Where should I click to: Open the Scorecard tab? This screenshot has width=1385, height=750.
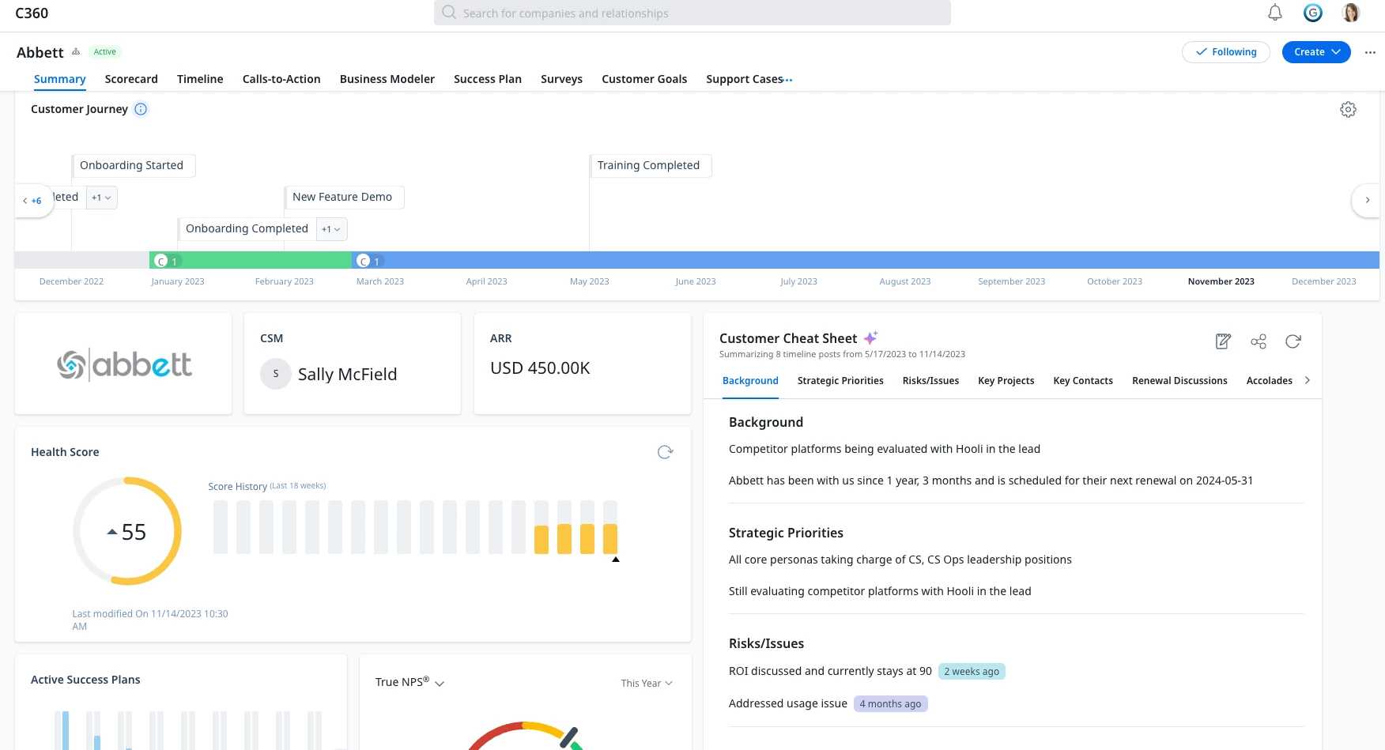131,79
